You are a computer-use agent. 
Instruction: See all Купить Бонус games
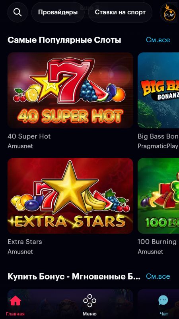[x=158, y=276]
